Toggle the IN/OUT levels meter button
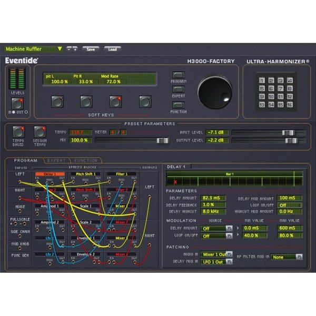The image size is (316, 316). (x=17, y=103)
